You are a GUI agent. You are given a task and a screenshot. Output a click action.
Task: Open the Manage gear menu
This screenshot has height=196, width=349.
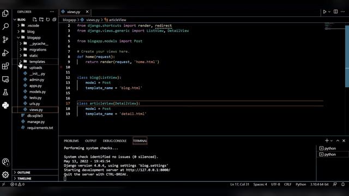(x=5, y=175)
